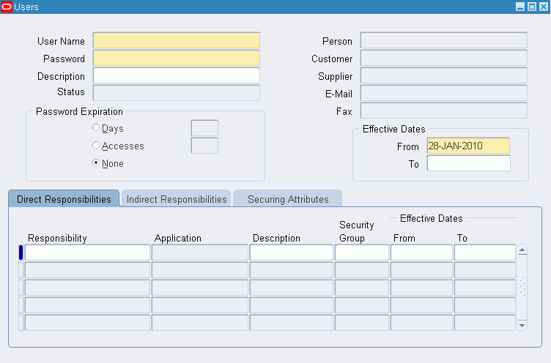This screenshot has width=551, height=363.
Task: Click third row Responsibility cell
Action: point(87,288)
